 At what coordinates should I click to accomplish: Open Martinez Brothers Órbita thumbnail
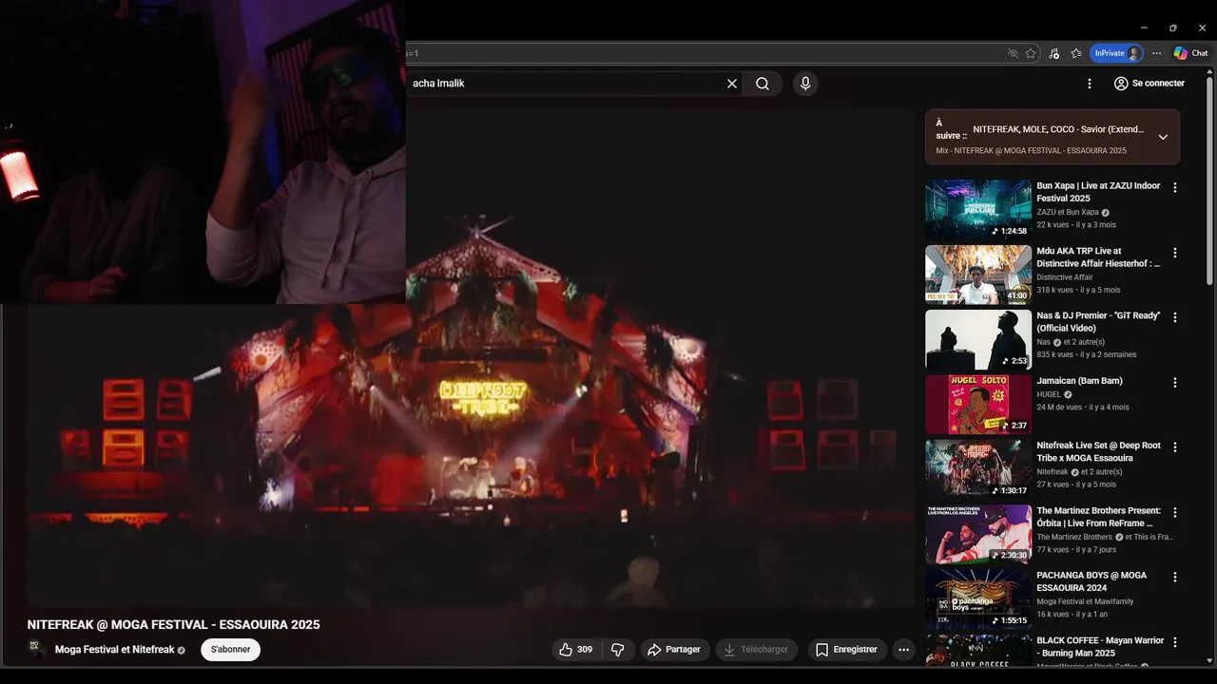978,534
